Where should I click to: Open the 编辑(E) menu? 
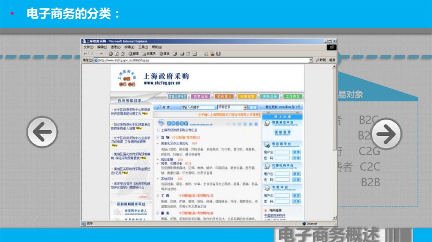click(x=102, y=47)
